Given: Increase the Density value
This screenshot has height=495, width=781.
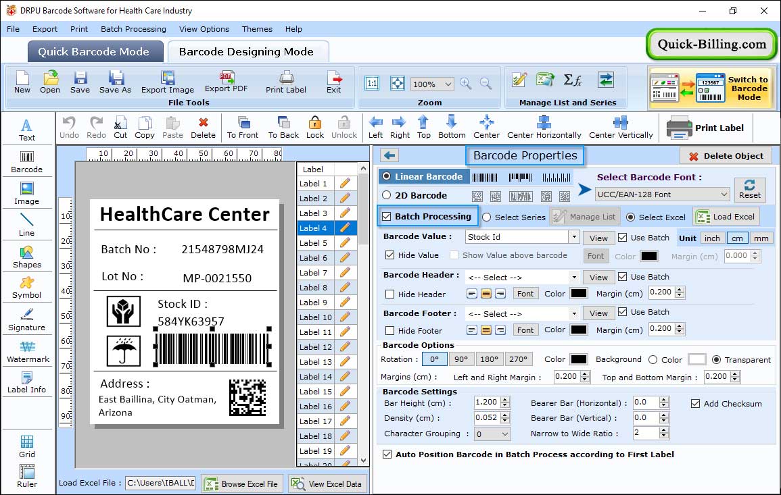Looking at the screenshot, I should point(506,415).
